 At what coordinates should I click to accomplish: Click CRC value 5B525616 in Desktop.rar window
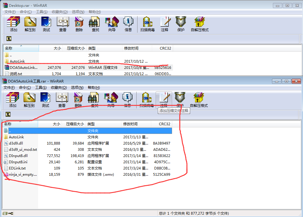(x=163, y=68)
